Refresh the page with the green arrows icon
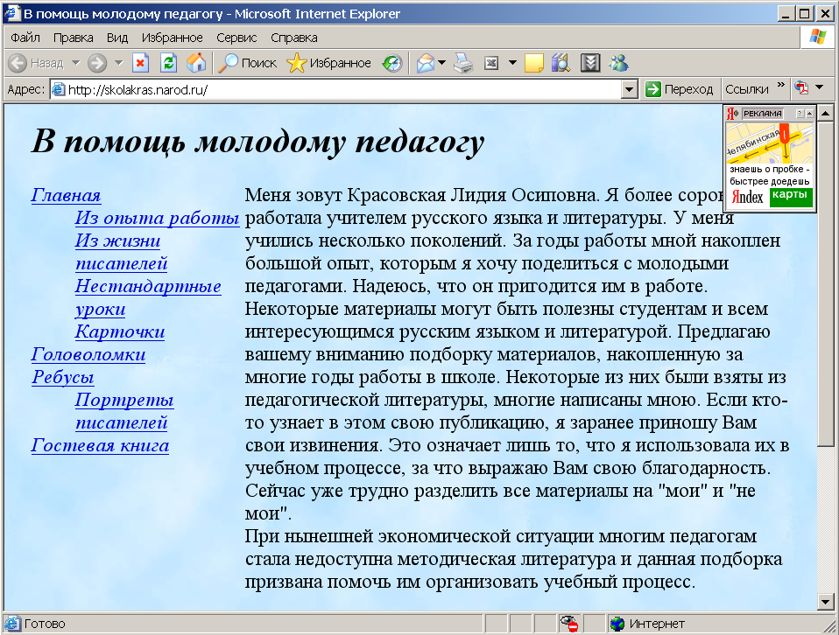Image resolution: width=839 pixels, height=635 pixels. pos(168,63)
